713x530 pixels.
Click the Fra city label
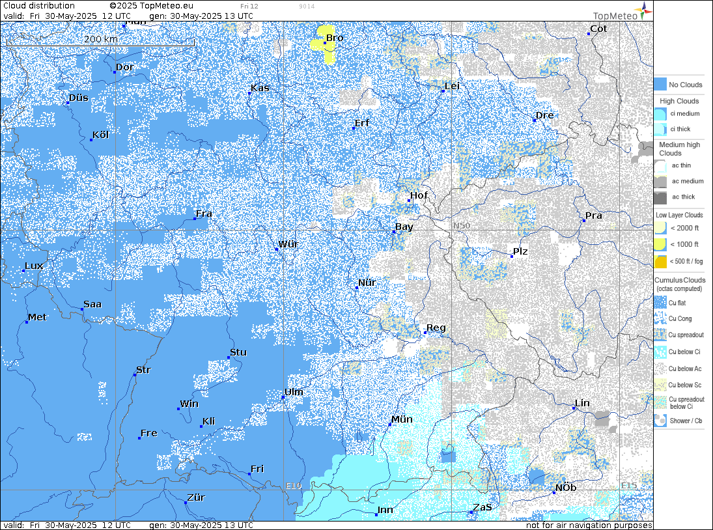tap(204, 214)
